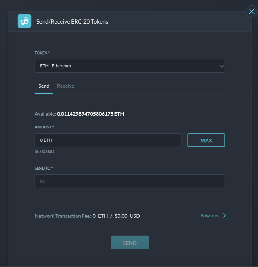Click the right-pointing chevron next to Advanced
Image resolution: width=258 pixels, height=267 pixels.
click(x=224, y=216)
